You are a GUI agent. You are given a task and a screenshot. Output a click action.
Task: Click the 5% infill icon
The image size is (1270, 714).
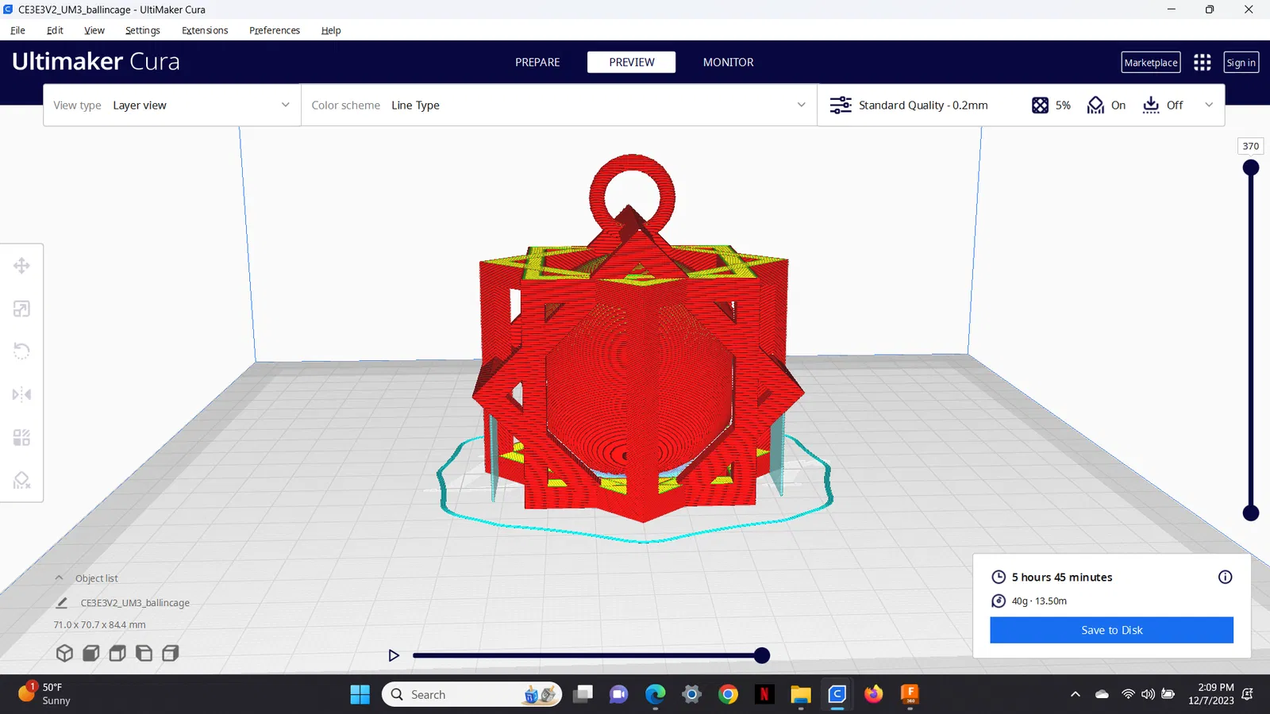click(1040, 105)
